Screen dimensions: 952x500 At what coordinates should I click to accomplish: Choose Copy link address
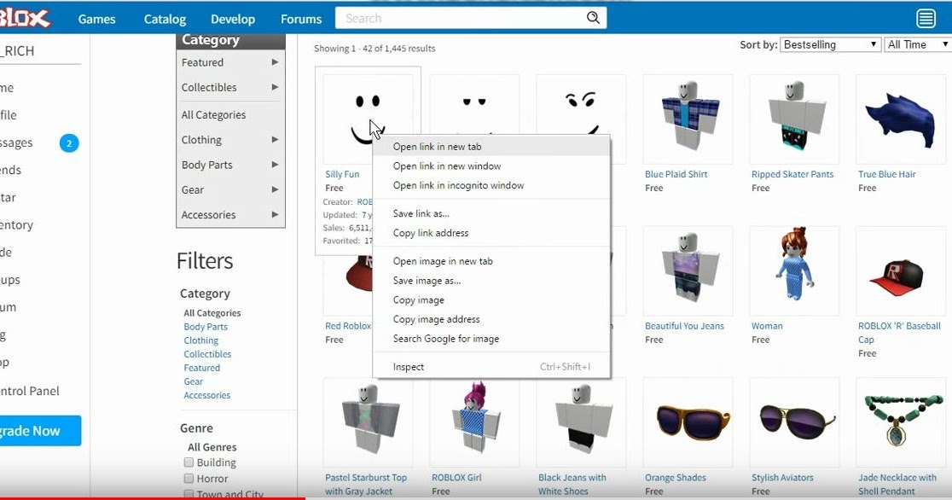pos(492,233)
